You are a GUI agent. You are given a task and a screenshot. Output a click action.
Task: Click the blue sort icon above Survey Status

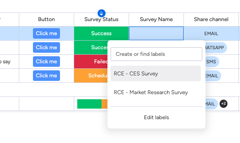(x=102, y=13)
